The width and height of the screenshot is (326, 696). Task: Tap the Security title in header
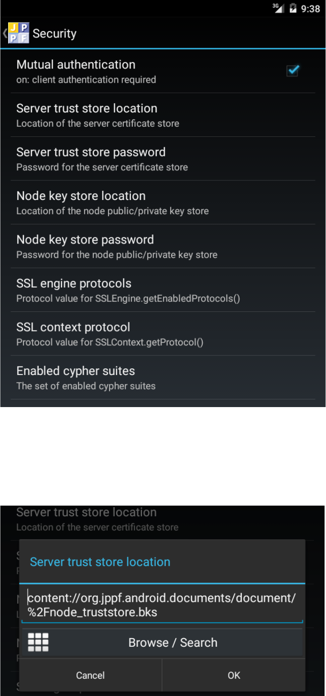54,33
